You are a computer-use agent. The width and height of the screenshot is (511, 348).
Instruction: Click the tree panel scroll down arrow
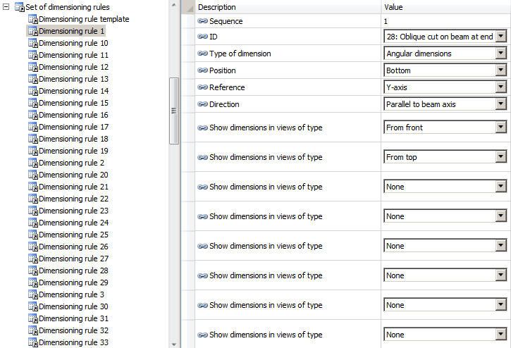pos(174,343)
